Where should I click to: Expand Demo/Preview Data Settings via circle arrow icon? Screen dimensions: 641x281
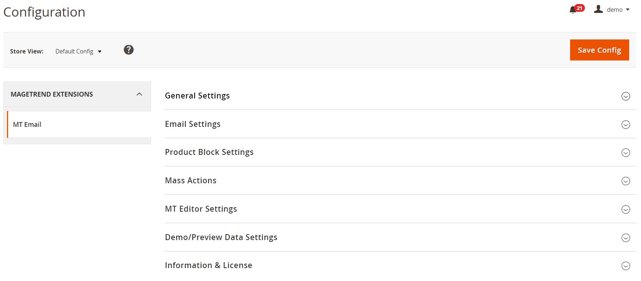(x=625, y=238)
